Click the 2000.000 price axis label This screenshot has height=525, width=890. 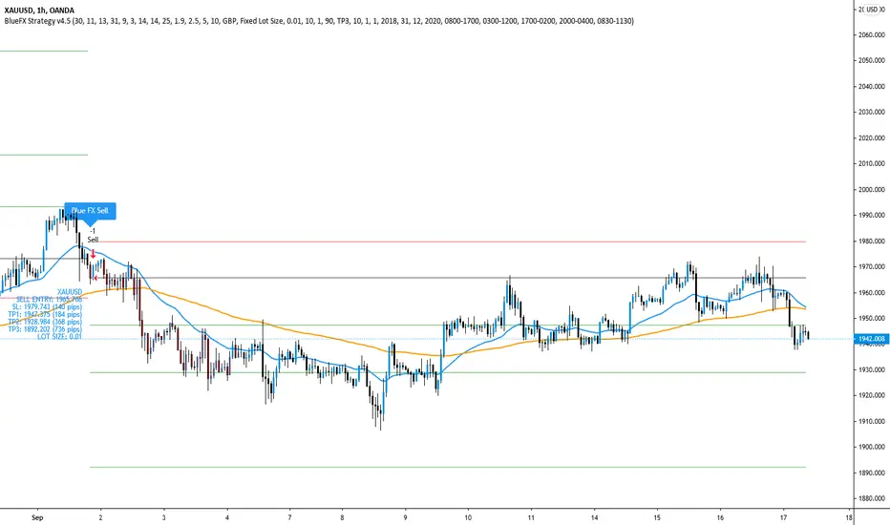tap(872, 190)
